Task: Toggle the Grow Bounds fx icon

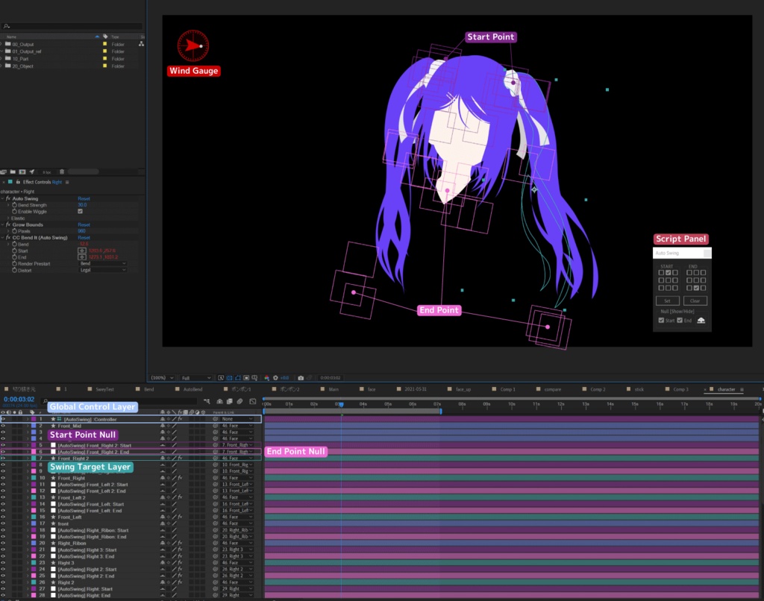Action: (8, 224)
